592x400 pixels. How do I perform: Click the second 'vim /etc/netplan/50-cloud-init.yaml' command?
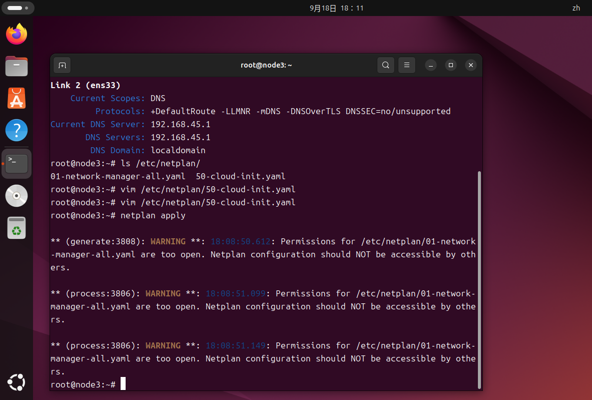pos(208,202)
